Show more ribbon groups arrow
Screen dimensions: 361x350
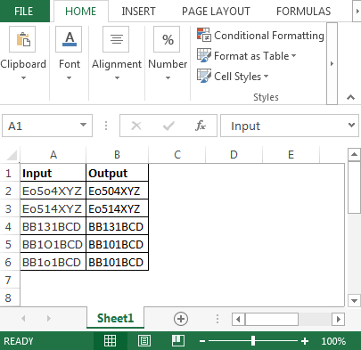pyautogui.click(x=332, y=63)
